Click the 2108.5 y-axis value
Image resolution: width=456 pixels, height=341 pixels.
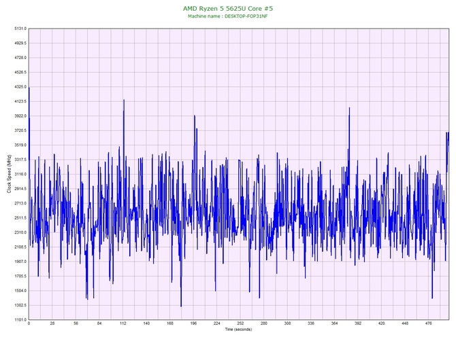(20, 247)
